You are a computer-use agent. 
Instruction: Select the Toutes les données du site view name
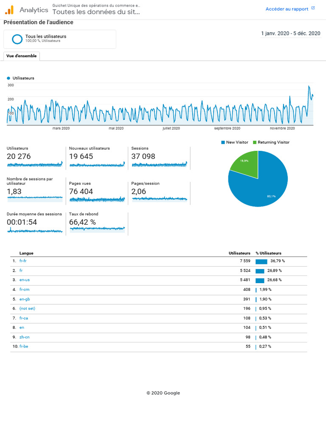point(96,12)
